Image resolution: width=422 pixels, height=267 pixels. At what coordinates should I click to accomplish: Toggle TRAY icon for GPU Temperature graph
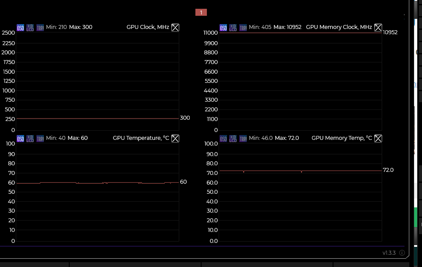(40, 139)
